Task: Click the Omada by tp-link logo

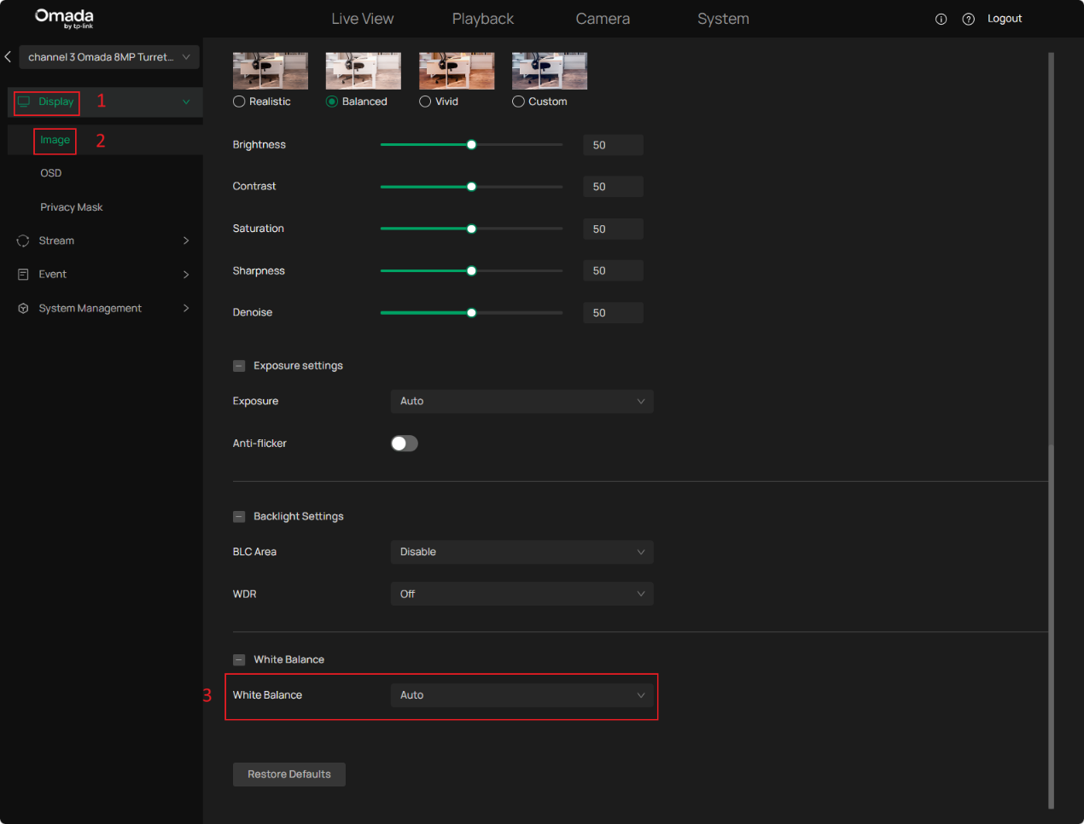Action: (x=64, y=19)
